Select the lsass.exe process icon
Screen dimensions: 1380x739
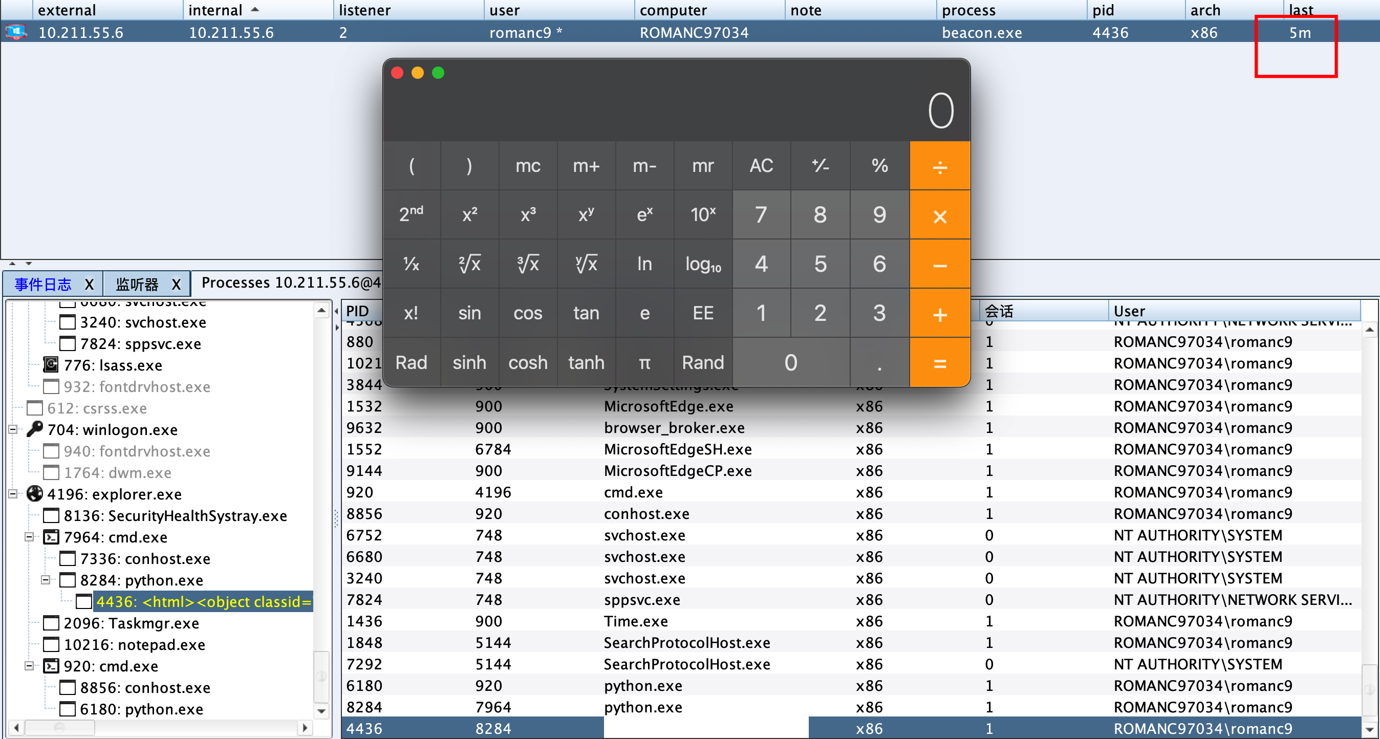tap(51, 365)
